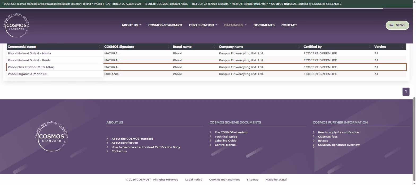Sort table by Commercial name column
The width and height of the screenshot is (416, 185).
coord(55,47)
